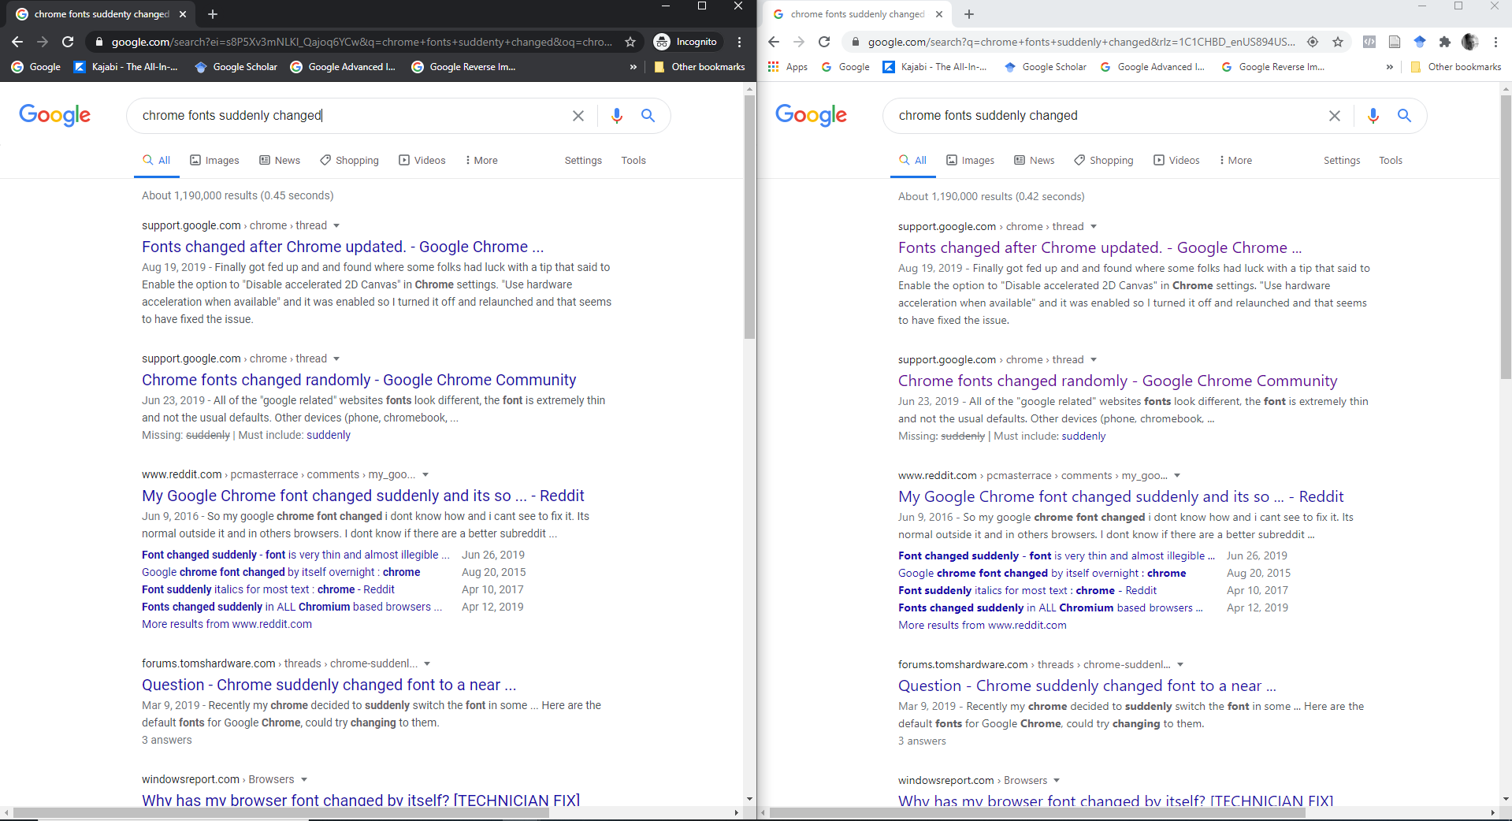The height and width of the screenshot is (821, 1512).
Task: Open the Apps shortcut in the right window
Action: [788, 67]
